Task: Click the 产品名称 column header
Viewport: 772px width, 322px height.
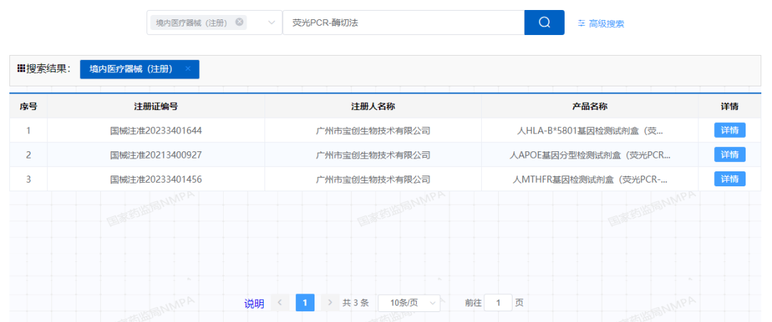Action: [590, 106]
